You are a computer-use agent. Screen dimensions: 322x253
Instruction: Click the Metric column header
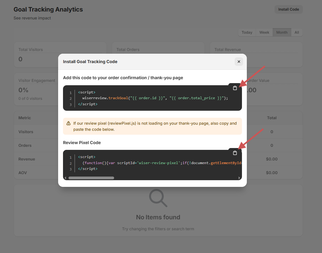[x=25, y=118]
